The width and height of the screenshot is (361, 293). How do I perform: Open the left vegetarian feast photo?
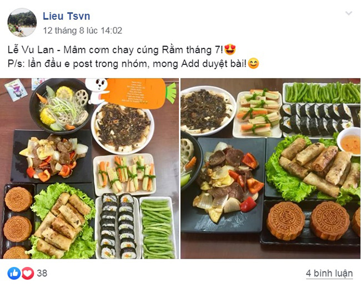tap(89, 169)
